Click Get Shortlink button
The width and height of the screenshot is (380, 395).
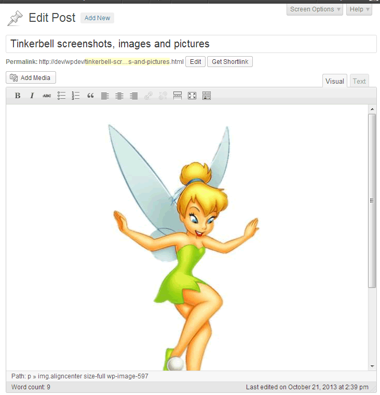(x=230, y=62)
